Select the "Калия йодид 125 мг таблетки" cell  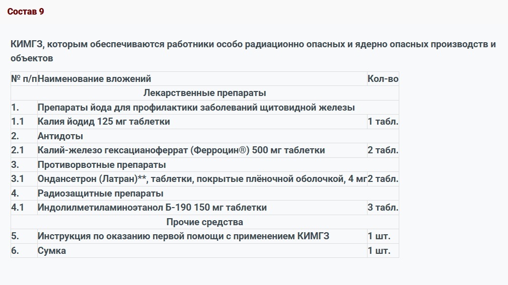point(104,121)
